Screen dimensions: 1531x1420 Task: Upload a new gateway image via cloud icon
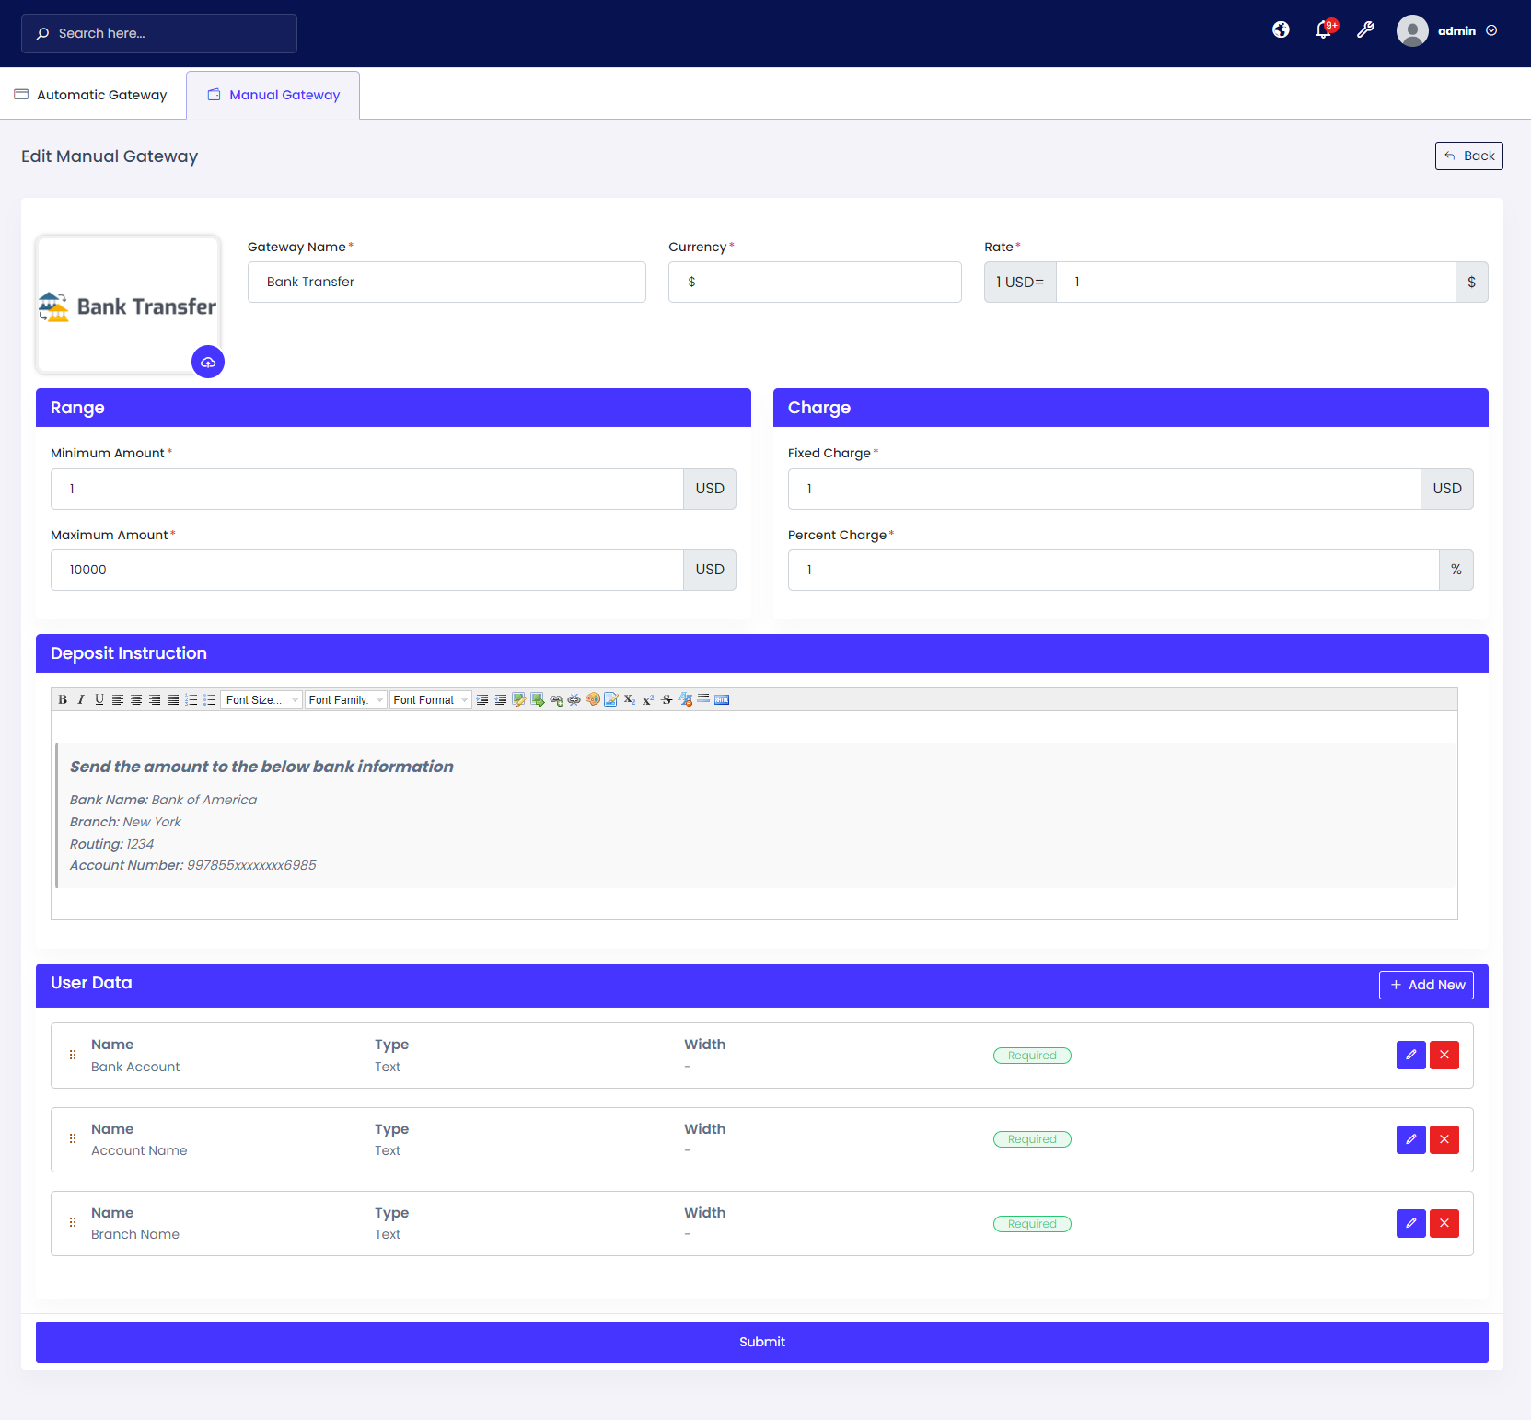click(x=208, y=362)
